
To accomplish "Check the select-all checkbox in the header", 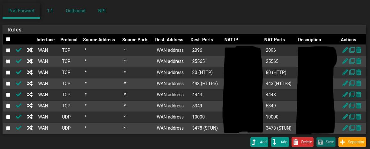I will click(8, 39).
